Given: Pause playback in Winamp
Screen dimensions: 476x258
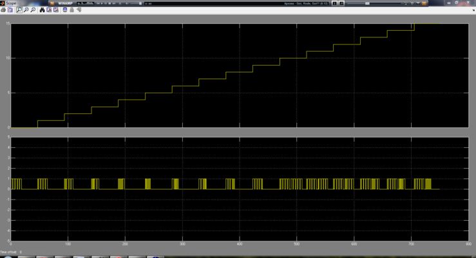Looking at the screenshot, I should pos(106,3).
